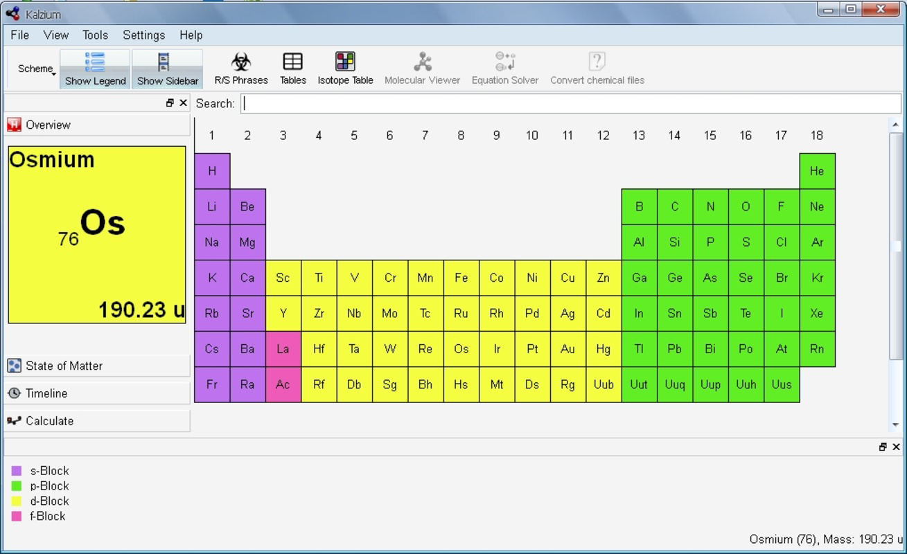Image resolution: width=907 pixels, height=554 pixels.
Task: Click status bar text "Osmium (76), Mass: 190.23 u"
Action: pos(826,539)
